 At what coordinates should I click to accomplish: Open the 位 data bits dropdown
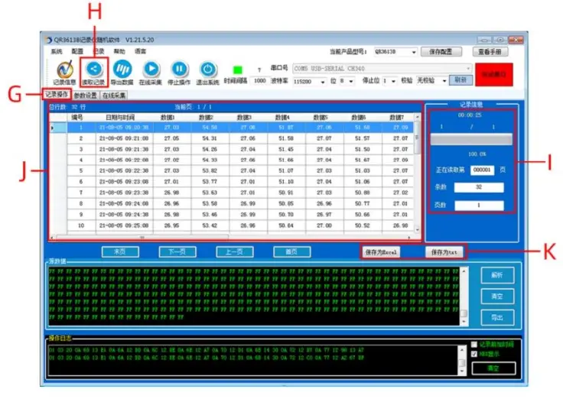point(347,81)
